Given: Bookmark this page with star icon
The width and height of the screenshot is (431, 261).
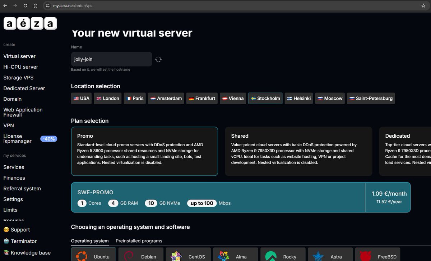Looking at the screenshot, I should click(423, 6).
